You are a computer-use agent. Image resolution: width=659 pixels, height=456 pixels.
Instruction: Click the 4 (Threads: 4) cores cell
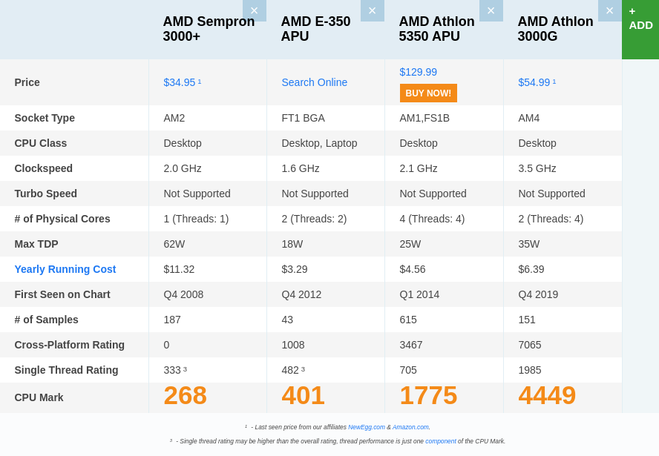[432, 219]
